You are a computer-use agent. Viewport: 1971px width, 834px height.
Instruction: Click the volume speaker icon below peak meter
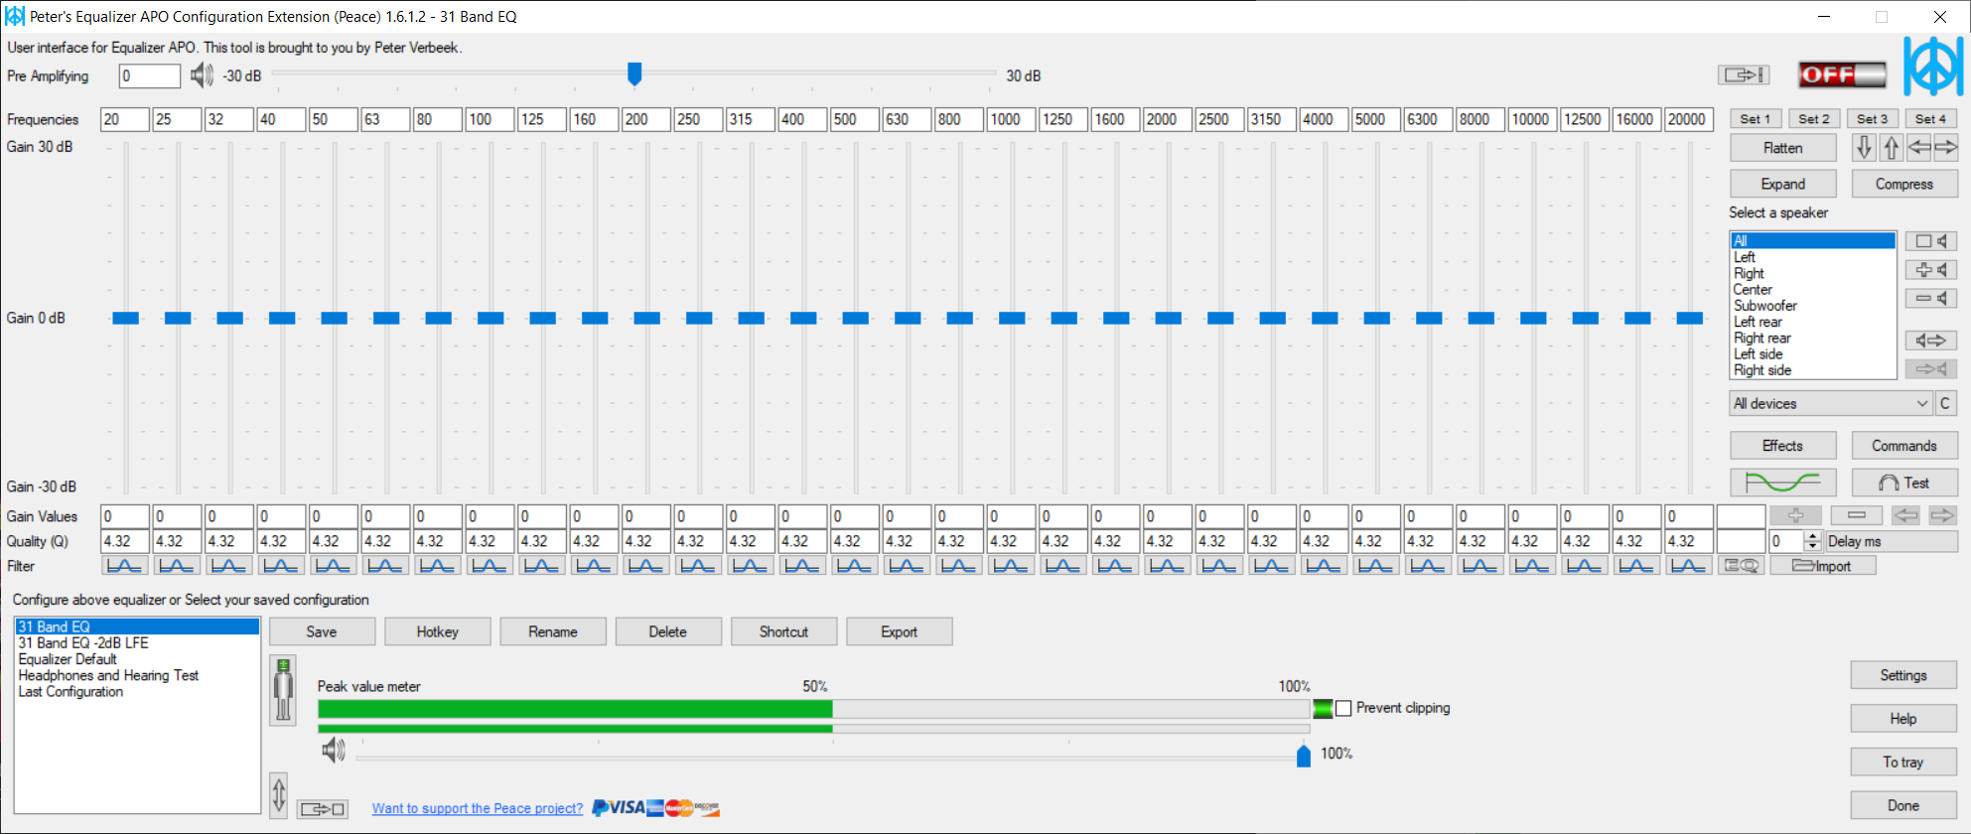point(334,751)
